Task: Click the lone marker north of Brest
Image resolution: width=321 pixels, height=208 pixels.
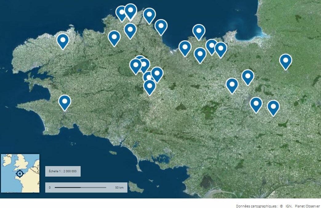Action: coord(63,42)
